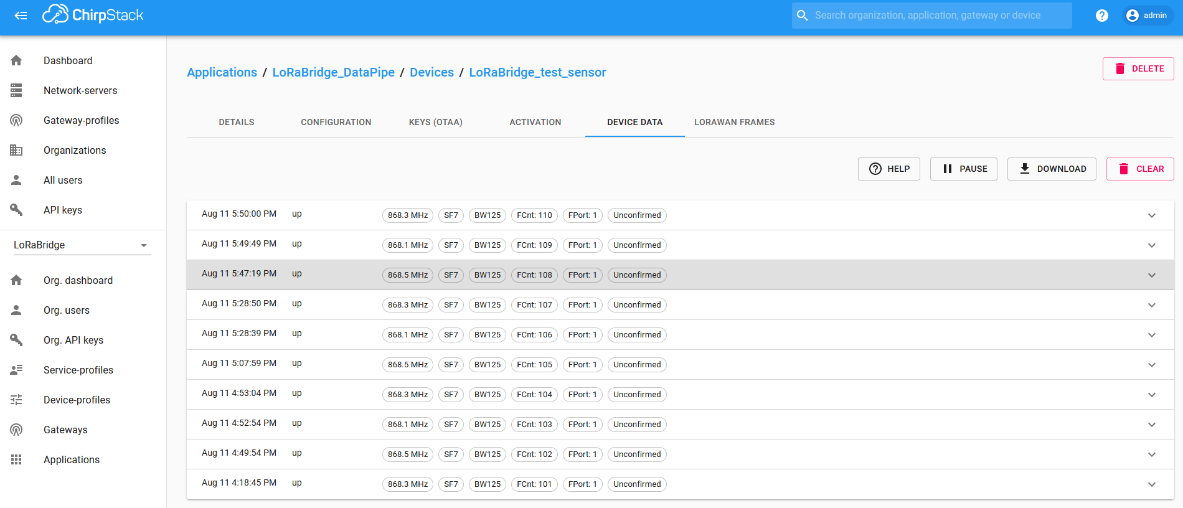The height and width of the screenshot is (508, 1183).
Task: Switch to the CONFIGURATION tab
Action: 336,122
